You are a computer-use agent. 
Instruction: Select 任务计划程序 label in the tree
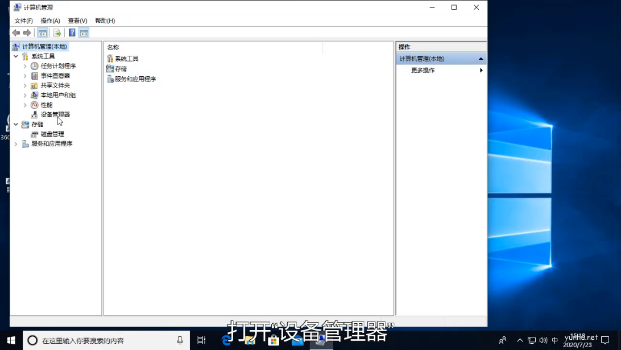coord(58,66)
